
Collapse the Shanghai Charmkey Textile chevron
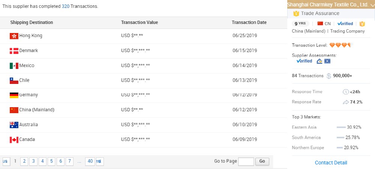(371, 5)
